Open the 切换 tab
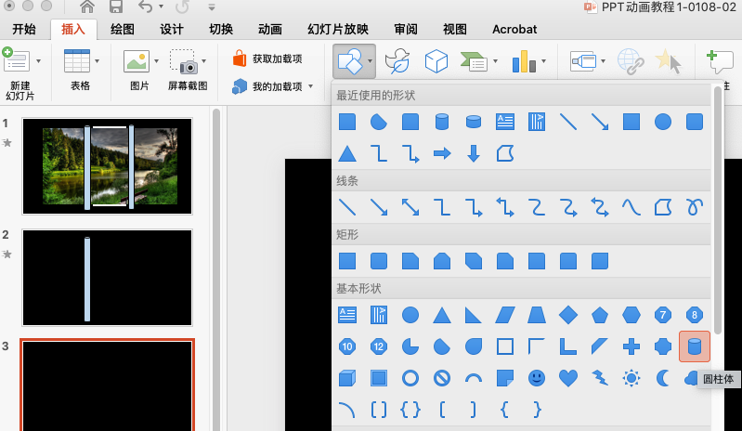The image size is (742, 431). 221,30
